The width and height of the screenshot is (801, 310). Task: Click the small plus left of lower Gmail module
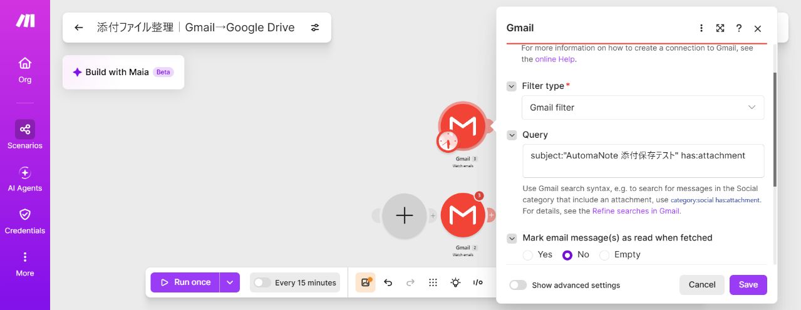[433, 215]
